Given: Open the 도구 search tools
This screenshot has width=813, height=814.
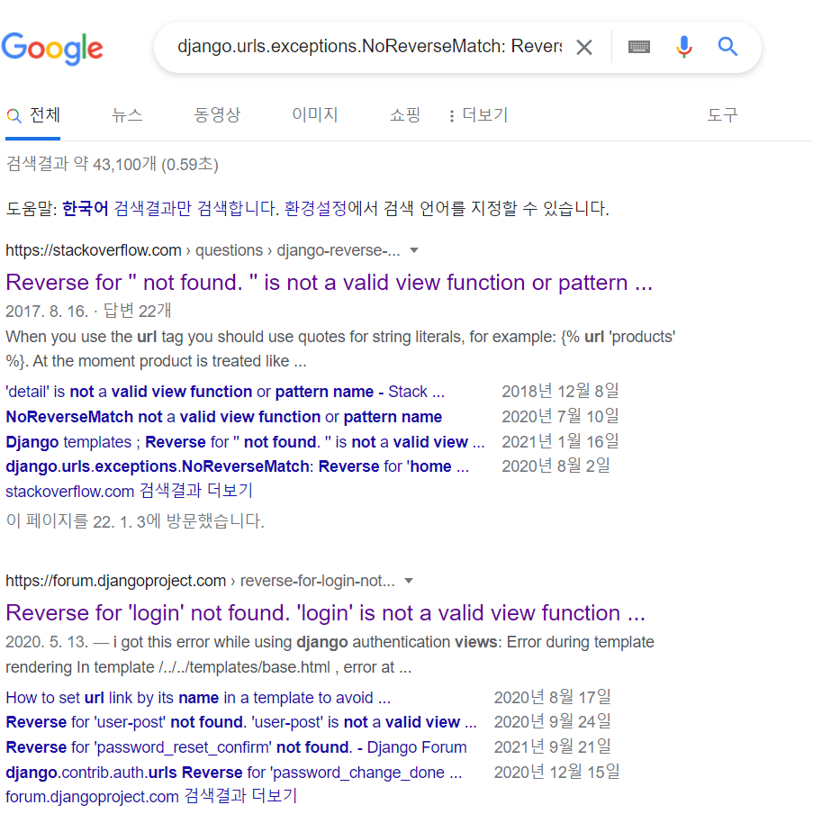Looking at the screenshot, I should [x=722, y=114].
